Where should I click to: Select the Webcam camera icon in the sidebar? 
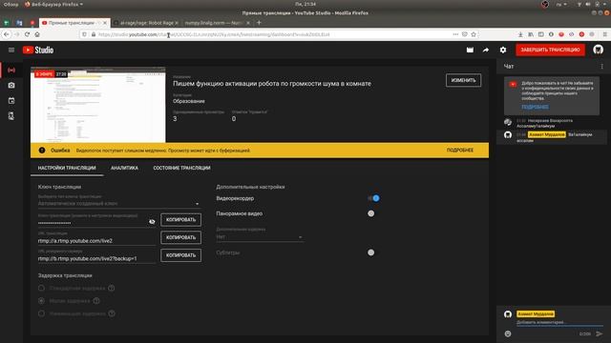click(11, 85)
